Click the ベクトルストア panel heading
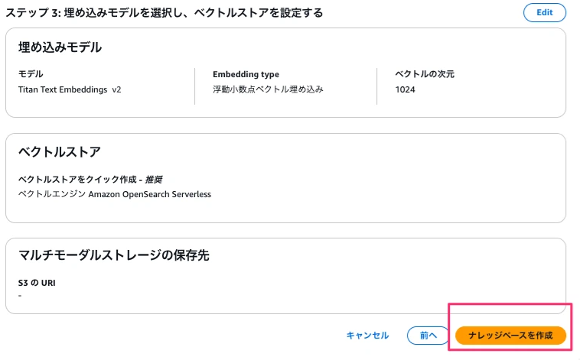Viewport: 580px width, 360px height. (60, 152)
